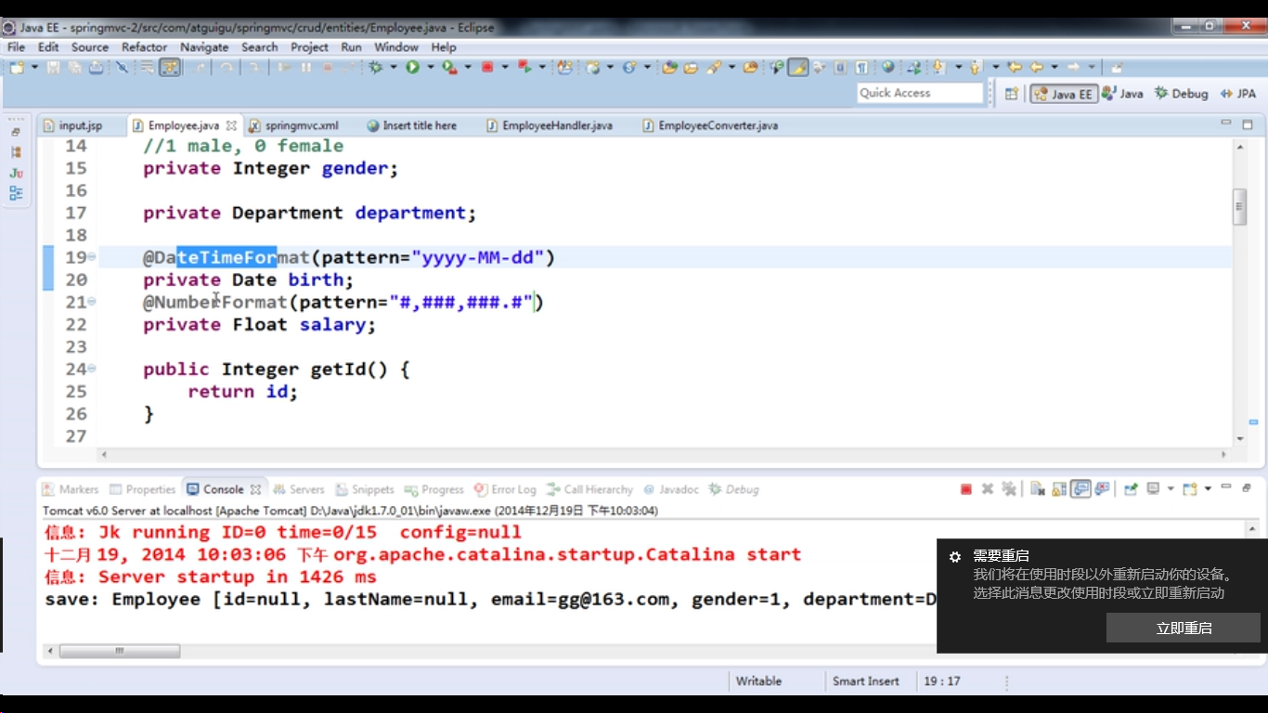Select the Save icon in the toolbar

pos(53,67)
